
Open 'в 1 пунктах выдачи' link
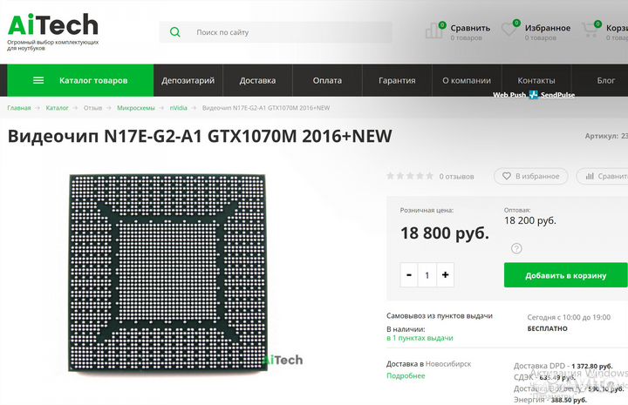tap(420, 338)
